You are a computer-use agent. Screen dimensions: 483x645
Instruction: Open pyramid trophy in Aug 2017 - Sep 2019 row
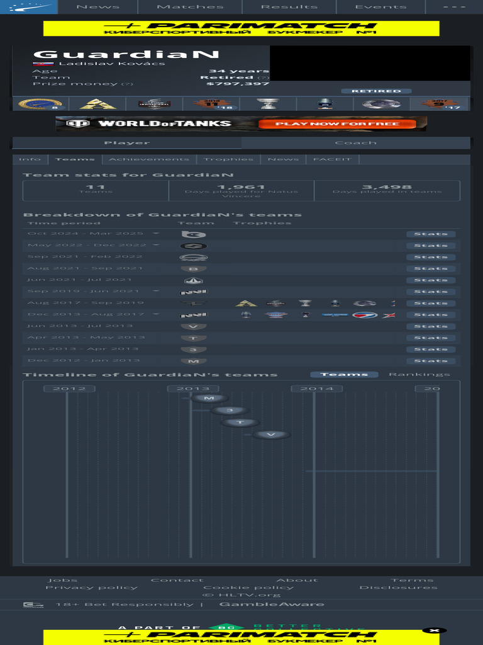point(246,303)
